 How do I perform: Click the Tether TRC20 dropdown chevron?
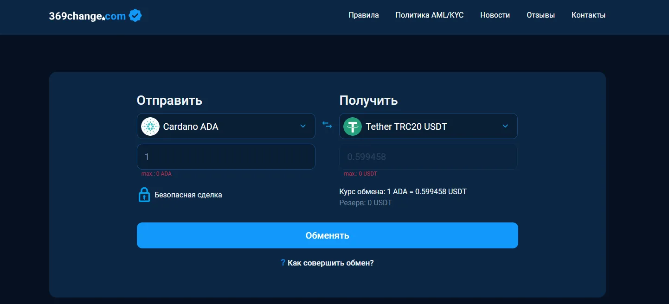pos(505,126)
